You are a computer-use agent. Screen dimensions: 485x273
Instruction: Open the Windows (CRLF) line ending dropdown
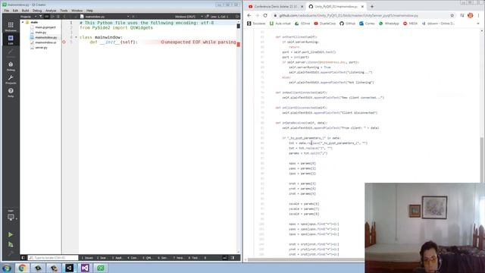(x=189, y=17)
